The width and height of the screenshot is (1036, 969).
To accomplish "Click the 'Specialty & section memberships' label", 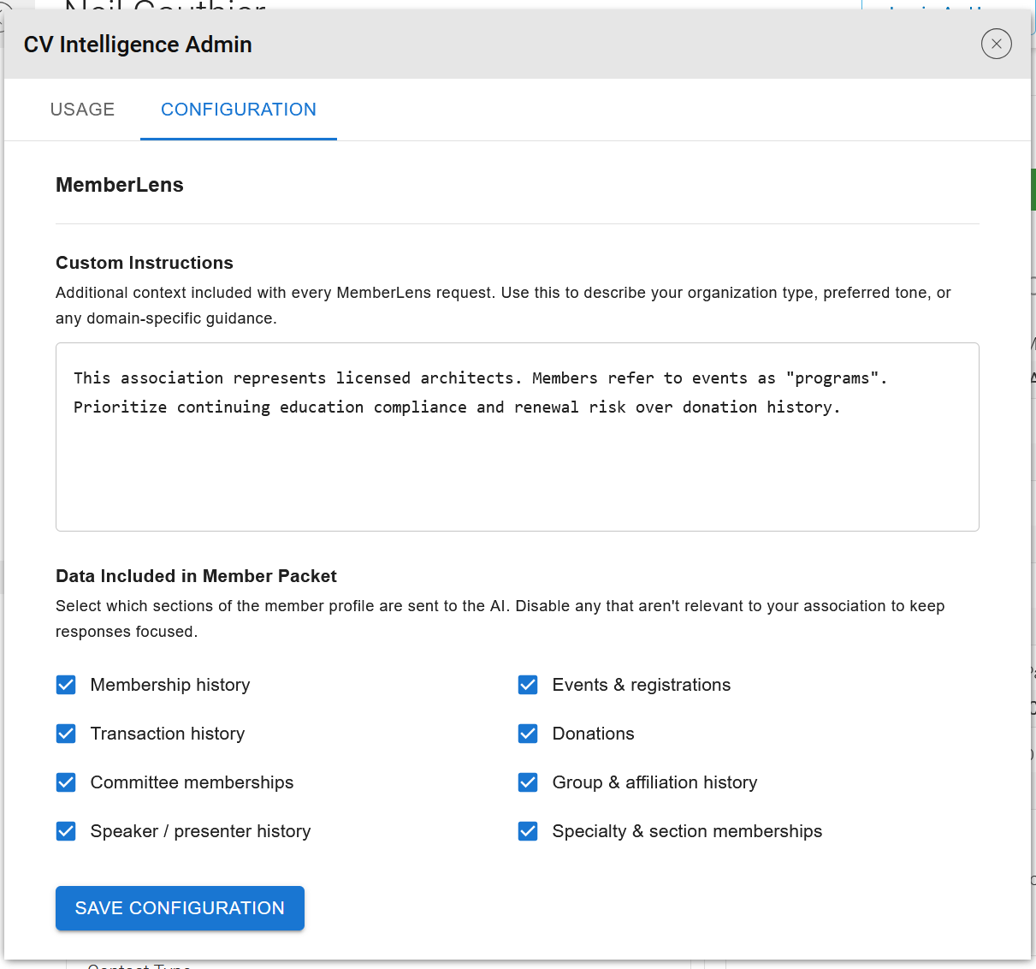I will 687,831.
